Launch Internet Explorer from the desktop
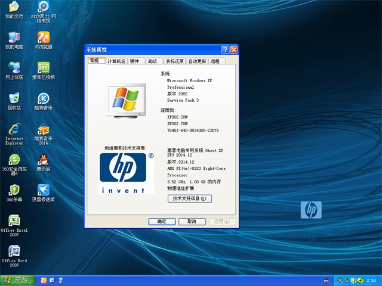 tap(13, 130)
